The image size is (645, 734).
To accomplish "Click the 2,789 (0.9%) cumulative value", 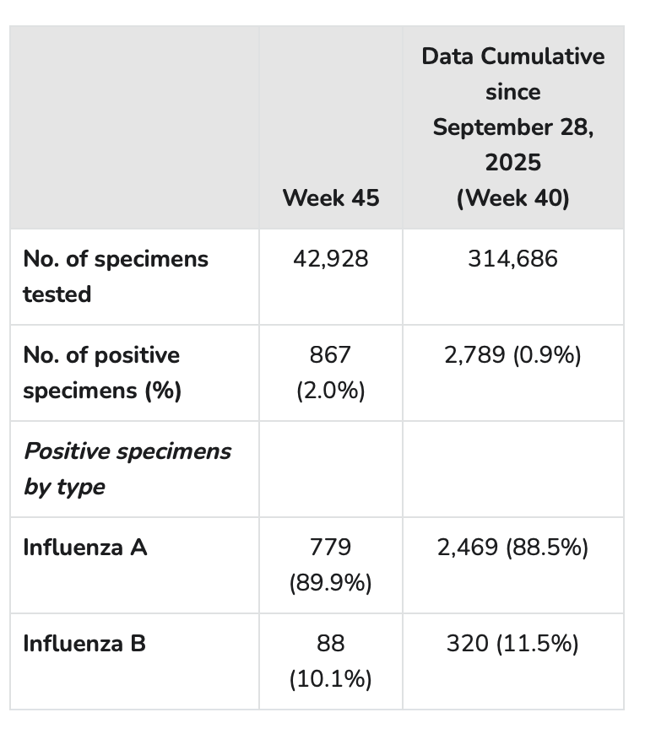I will 512,354.
